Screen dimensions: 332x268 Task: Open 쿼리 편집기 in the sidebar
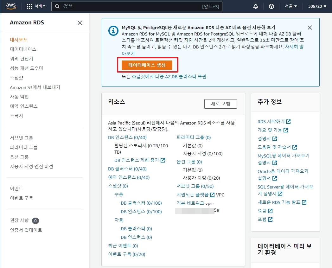point(22,59)
